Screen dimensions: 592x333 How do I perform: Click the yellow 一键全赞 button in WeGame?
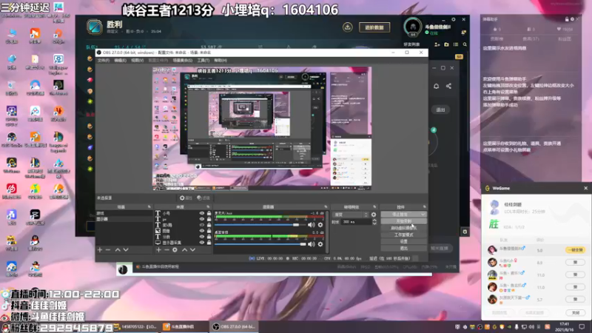point(575,250)
